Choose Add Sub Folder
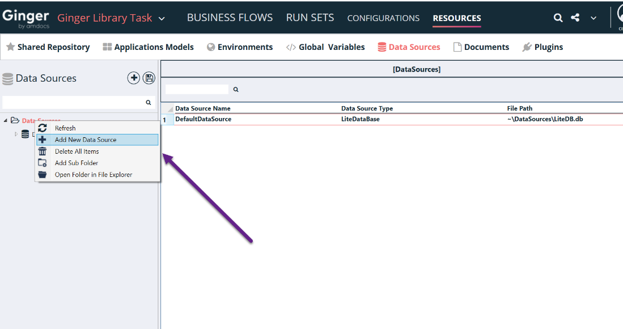623x329 pixels. pyautogui.click(x=98, y=163)
